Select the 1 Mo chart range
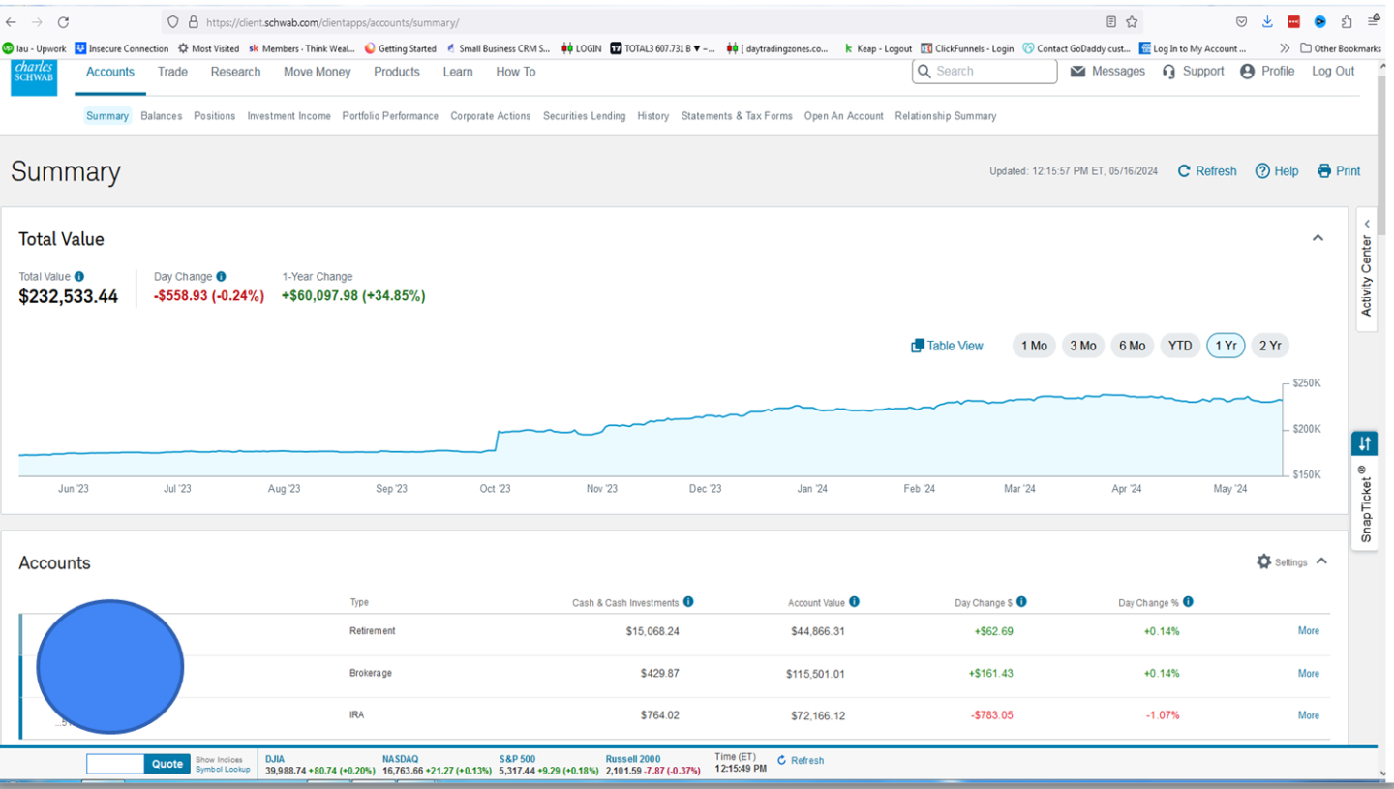1394x789 pixels. pyautogui.click(x=1034, y=346)
